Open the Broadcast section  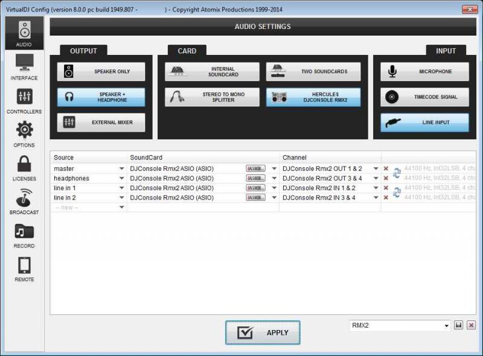tap(25, 202)
